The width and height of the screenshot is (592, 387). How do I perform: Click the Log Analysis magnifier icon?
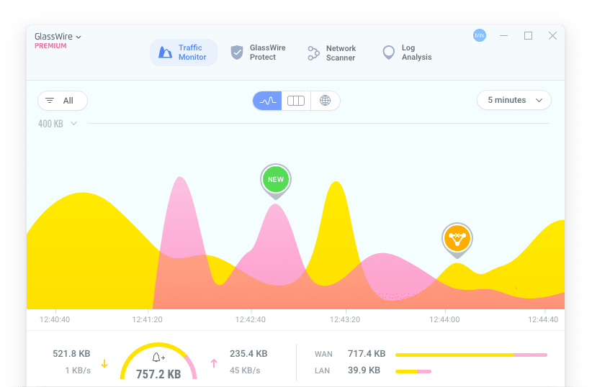pyautogui.click(x=389, y=53)
